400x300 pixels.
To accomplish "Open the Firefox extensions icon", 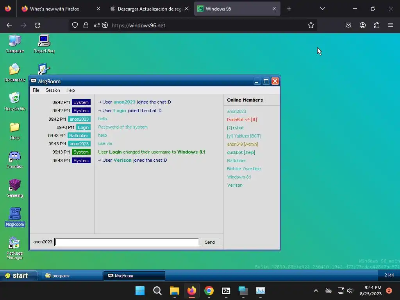I will (377, 25).
